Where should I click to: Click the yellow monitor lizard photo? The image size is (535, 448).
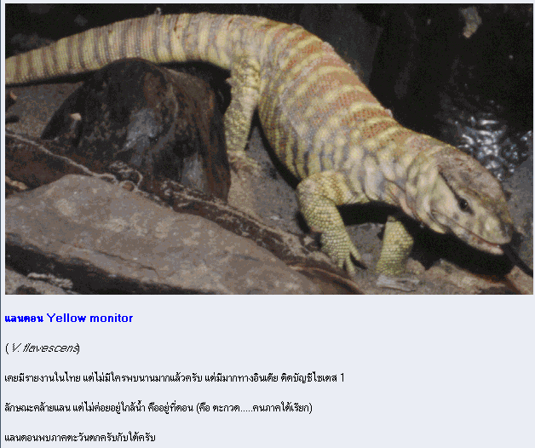[268, 149]
